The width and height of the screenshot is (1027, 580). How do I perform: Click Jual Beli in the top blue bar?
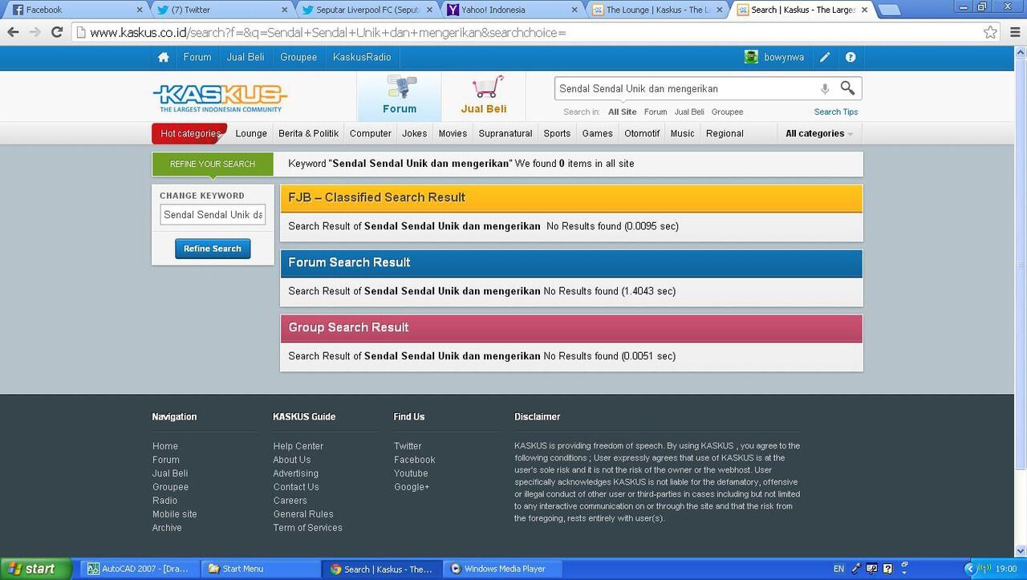point(246,57)
